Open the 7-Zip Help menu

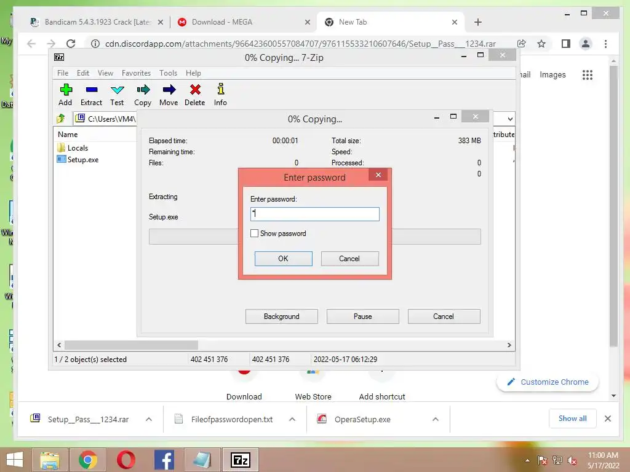tap(193, 73)
